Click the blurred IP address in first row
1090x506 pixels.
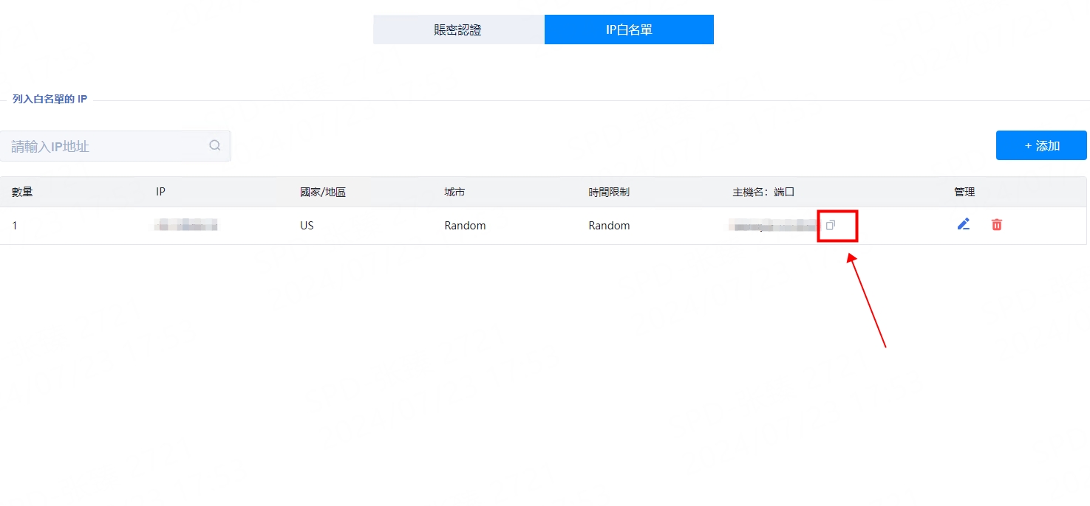point(185,226)
